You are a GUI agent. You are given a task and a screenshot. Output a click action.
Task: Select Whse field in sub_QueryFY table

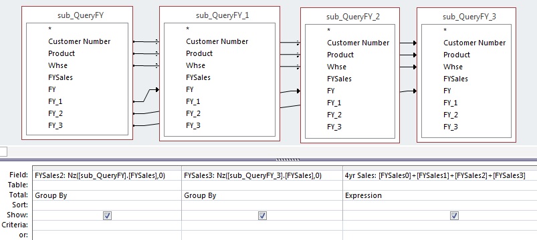(58, 65)
